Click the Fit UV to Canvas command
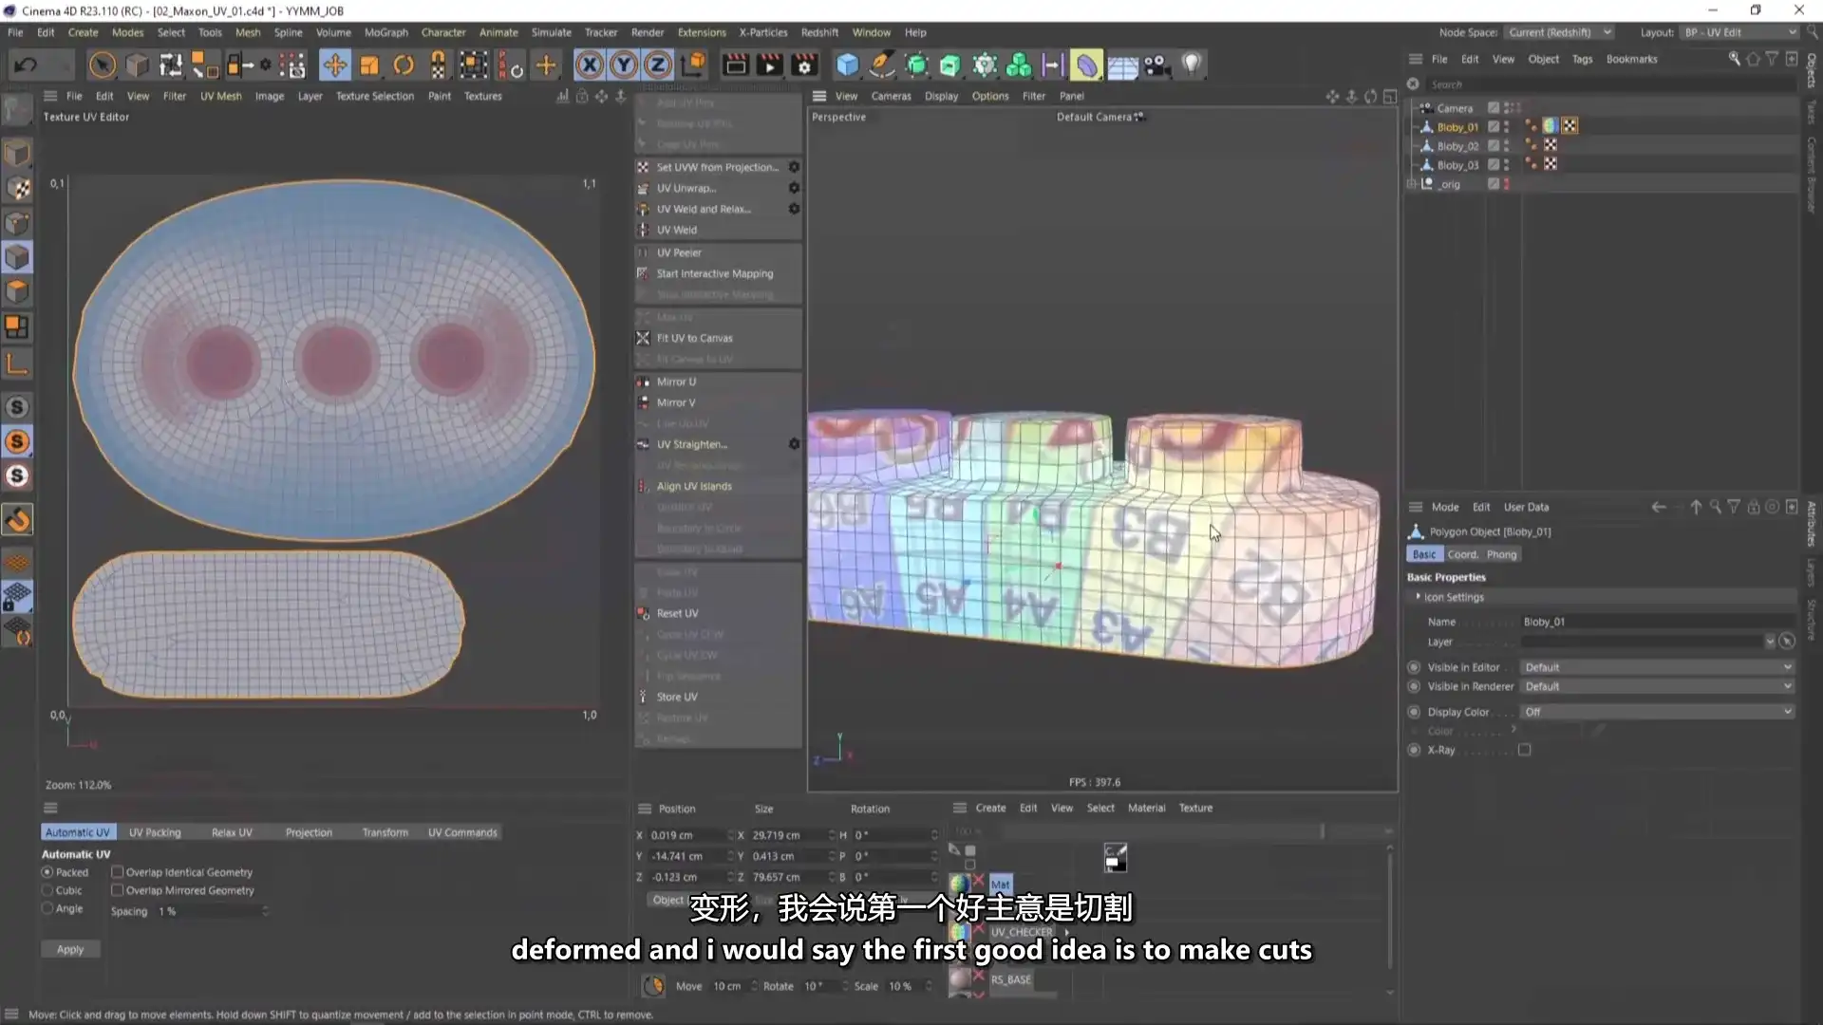This screenshot has height=1025, width=1823. tap(694, 338)
